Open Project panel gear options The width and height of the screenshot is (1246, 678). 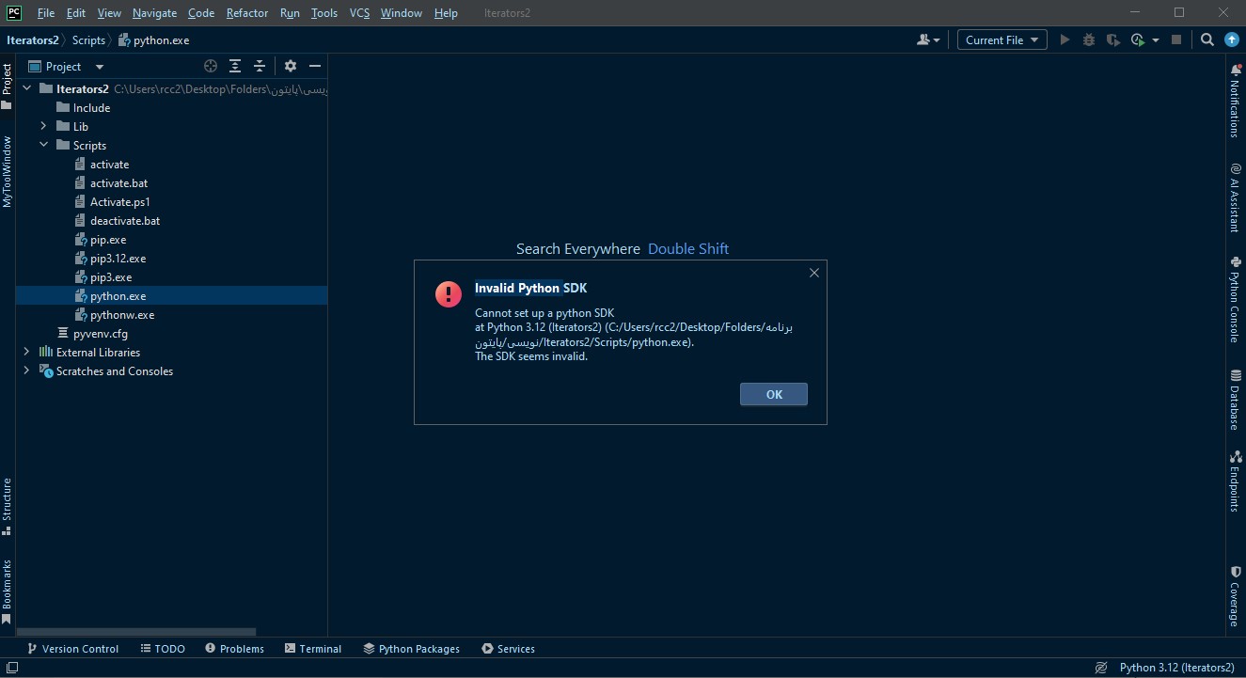coord(291,66)
